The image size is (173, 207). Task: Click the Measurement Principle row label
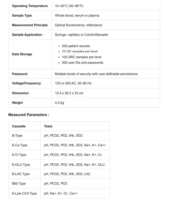coord(30,25)
